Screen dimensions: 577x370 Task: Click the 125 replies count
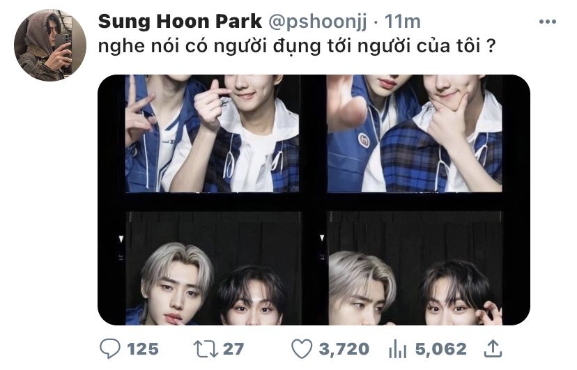pos(143,348)
